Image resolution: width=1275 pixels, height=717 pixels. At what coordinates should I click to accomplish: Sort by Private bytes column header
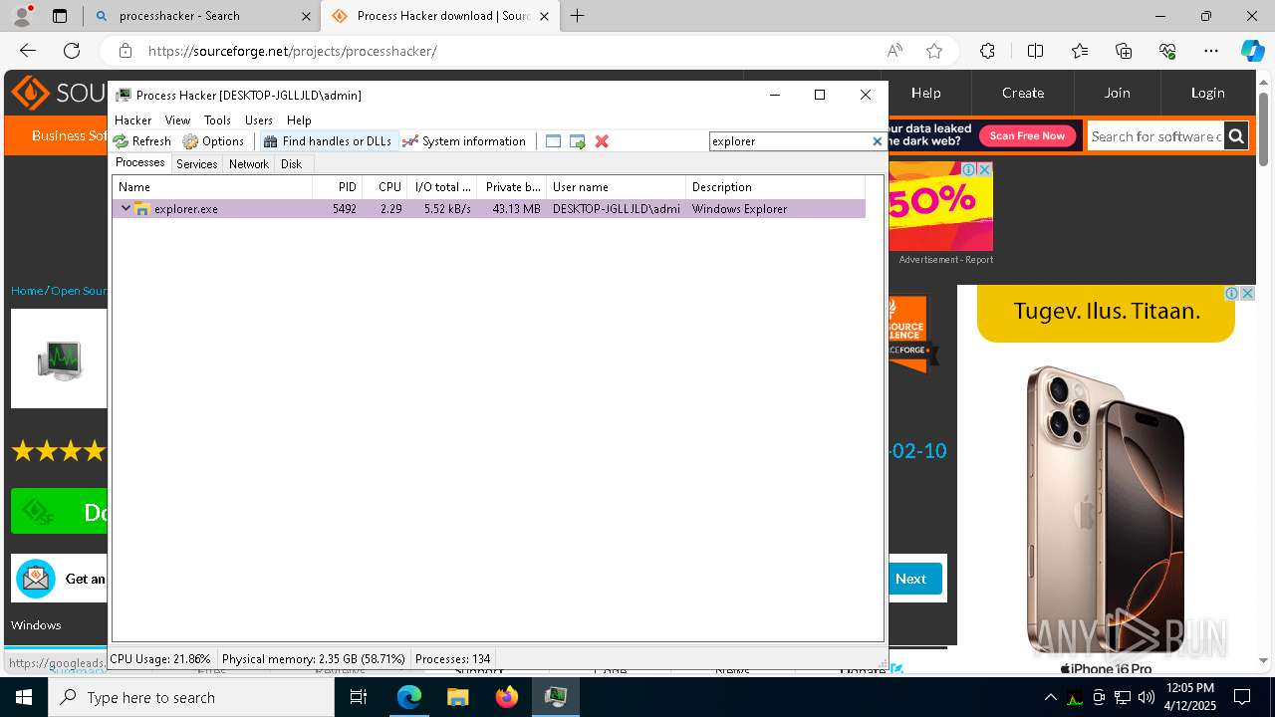(512, 187)
